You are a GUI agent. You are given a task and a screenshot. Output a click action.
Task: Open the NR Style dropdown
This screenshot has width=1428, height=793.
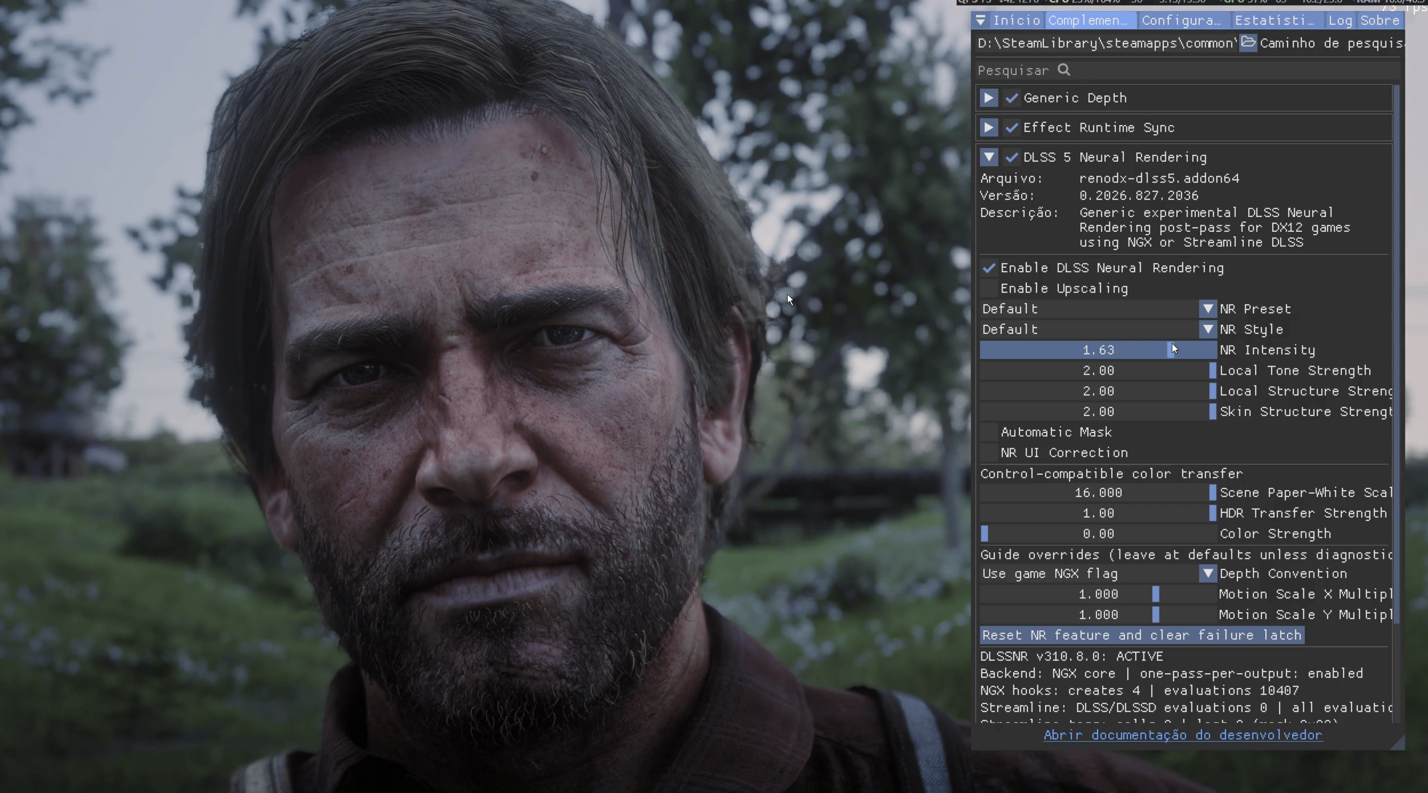(1098, 330)
